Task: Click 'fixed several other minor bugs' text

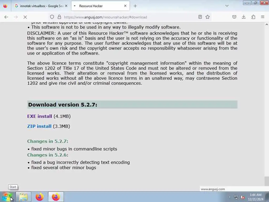Action: pyautogui.click(x=64, y=168)
